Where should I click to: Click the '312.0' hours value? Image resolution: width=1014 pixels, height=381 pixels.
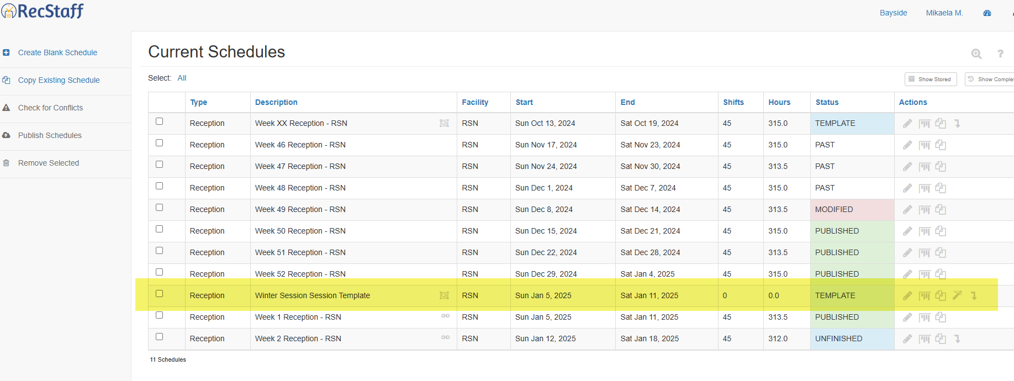[x=778, y=338]
